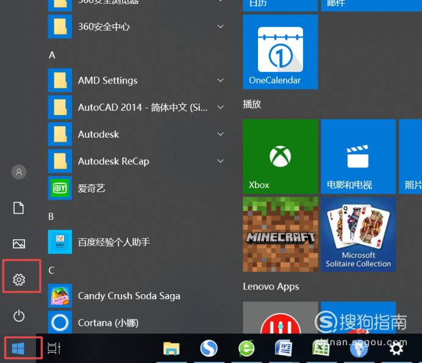The width and height of the screenshot is (422, 363).
Task: Click the Power icon in Start sidebar
Action: pyautogui.click(x=19, y=315)
